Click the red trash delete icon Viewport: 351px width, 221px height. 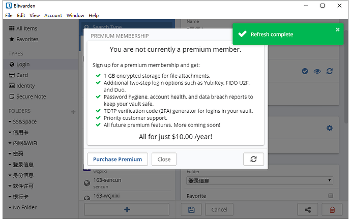pos(332,209)
